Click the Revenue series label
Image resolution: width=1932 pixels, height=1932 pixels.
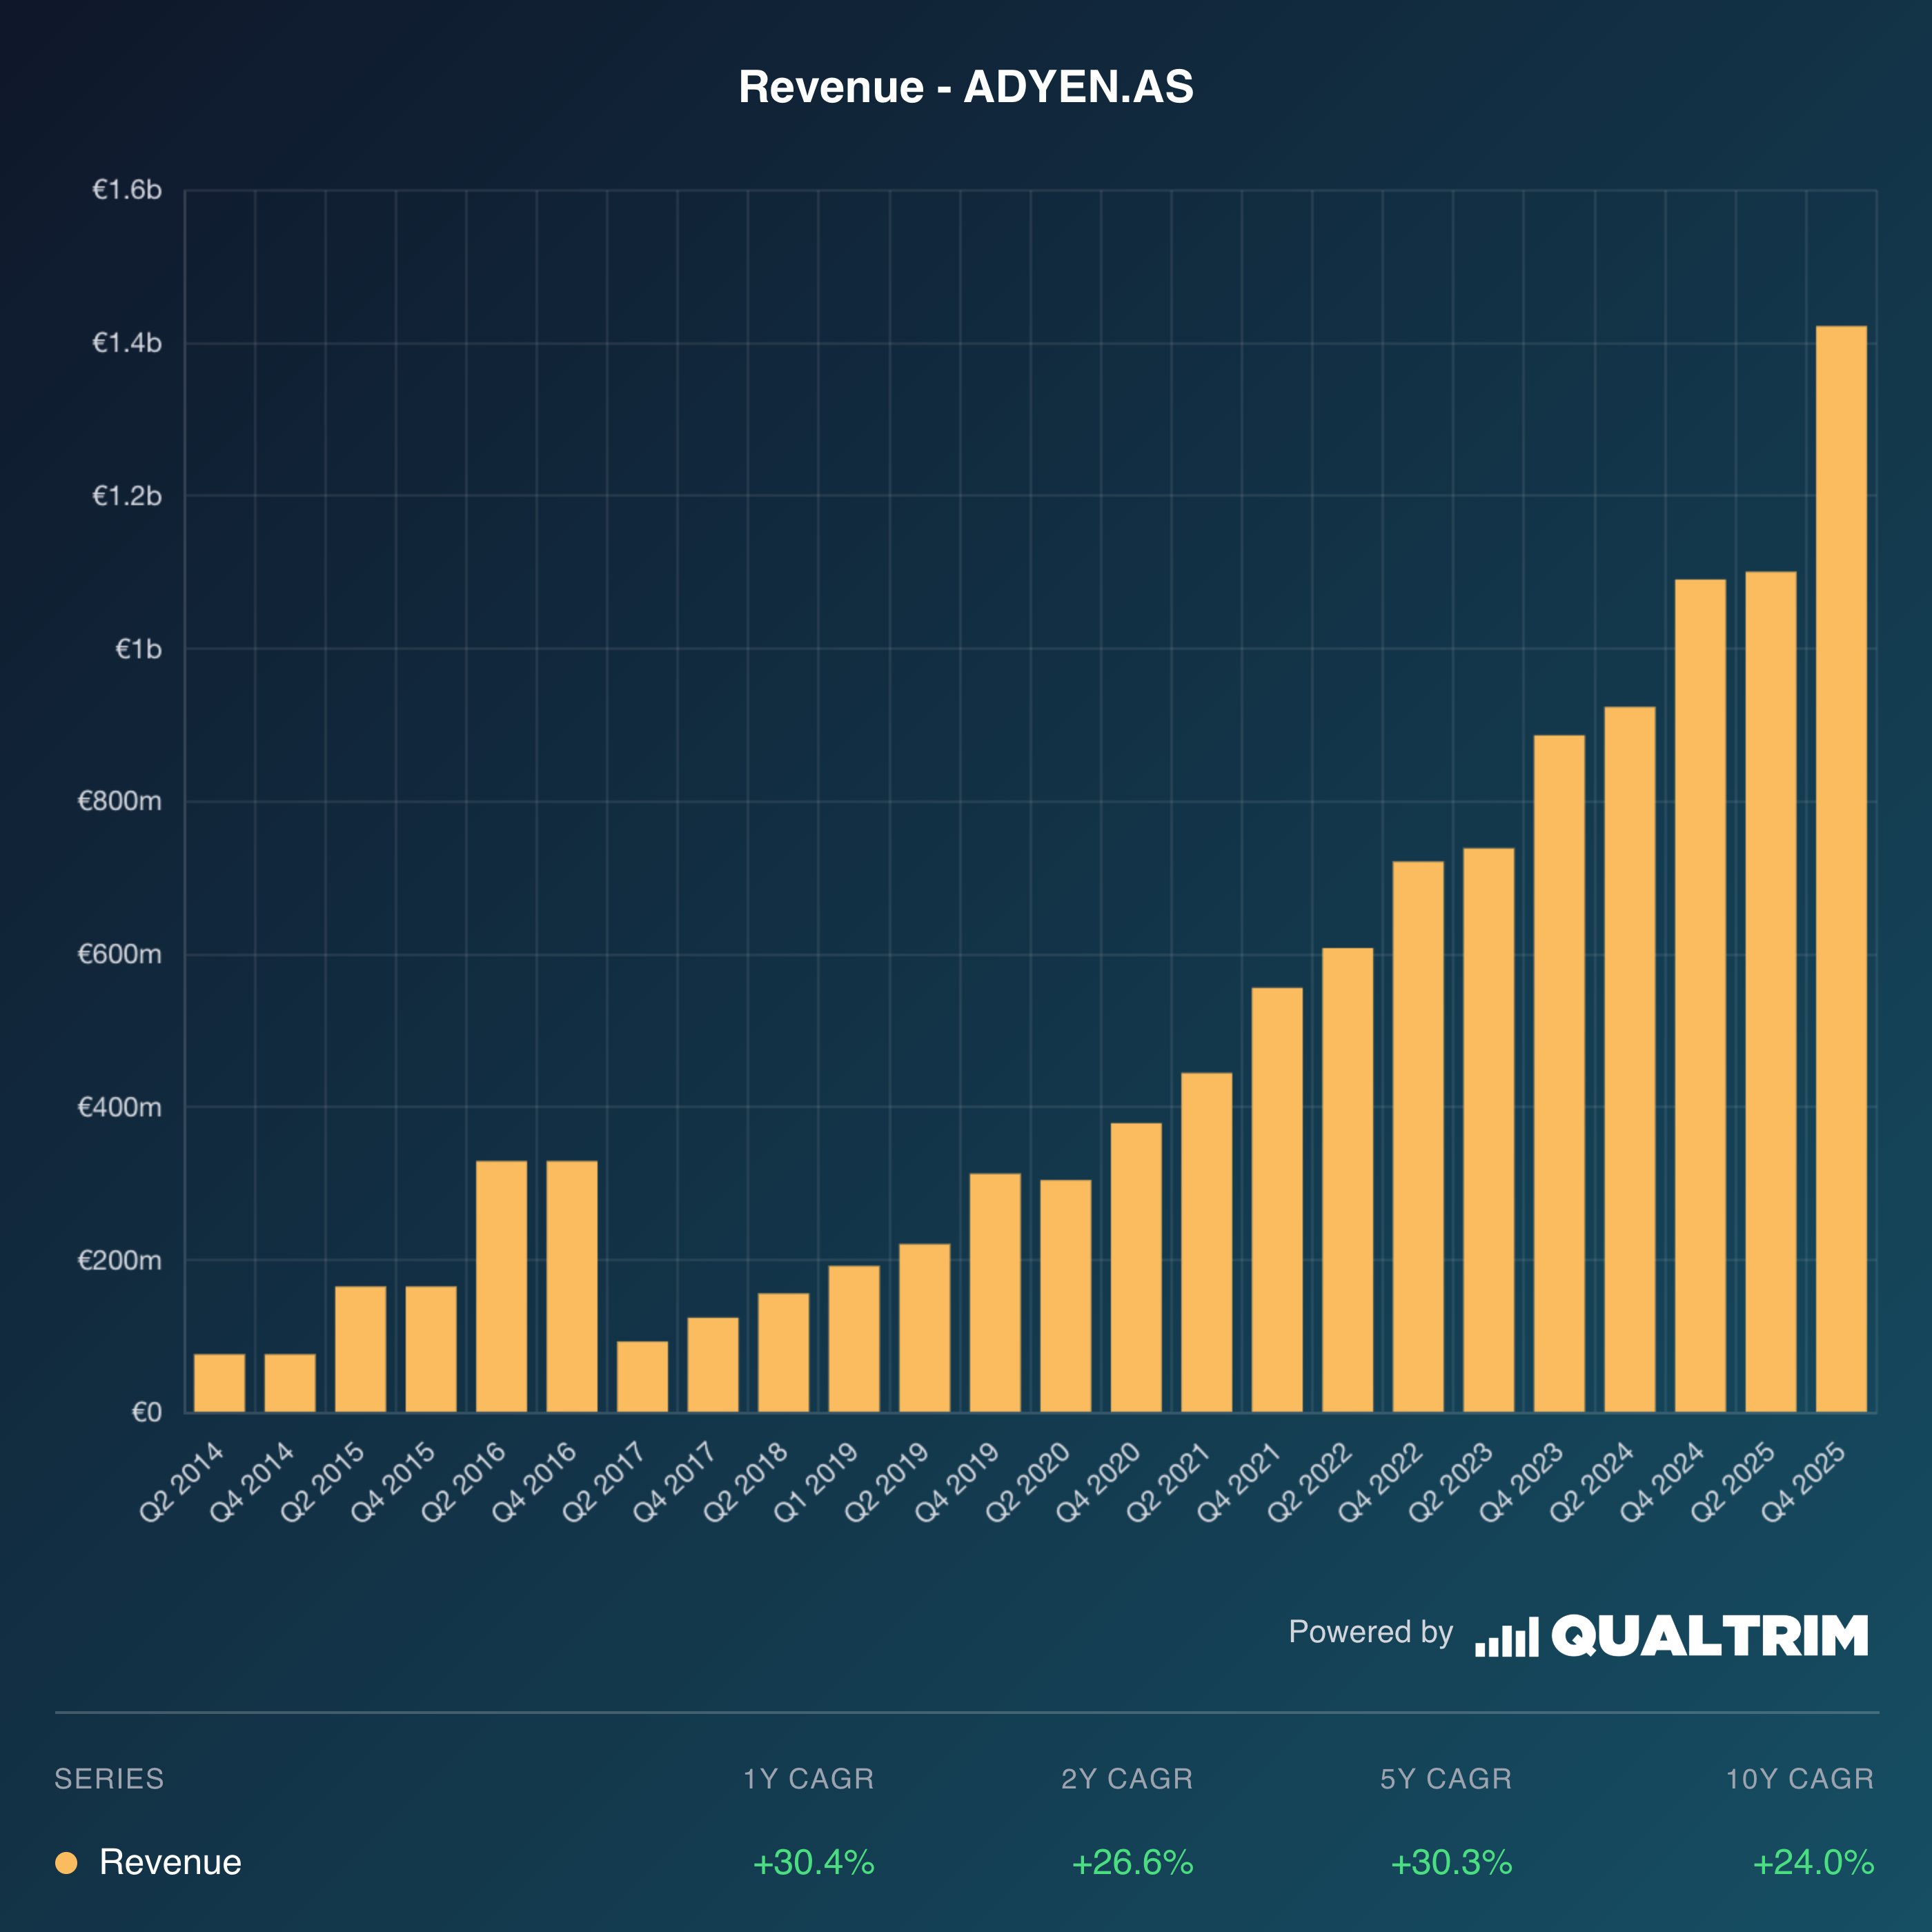click(170, 1863)
